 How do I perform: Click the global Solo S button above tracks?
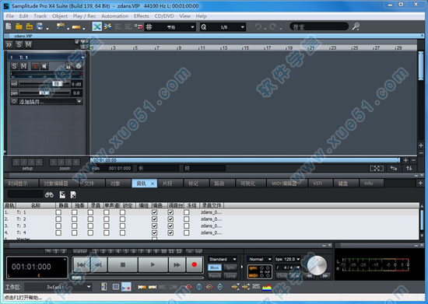tap(19, 44)
